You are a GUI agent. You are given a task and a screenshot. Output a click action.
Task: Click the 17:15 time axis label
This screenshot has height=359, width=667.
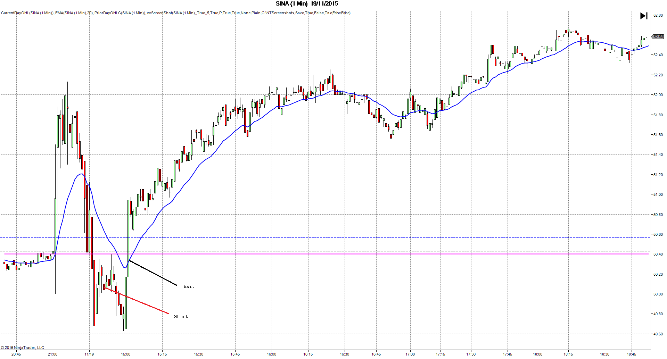tap(440, 354)
